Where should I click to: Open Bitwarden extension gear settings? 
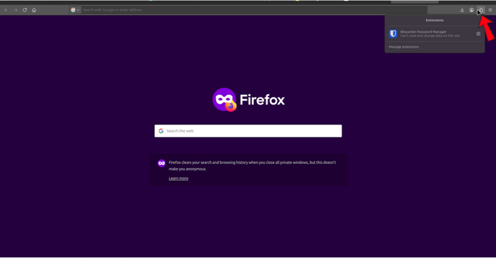coord(478,34)
